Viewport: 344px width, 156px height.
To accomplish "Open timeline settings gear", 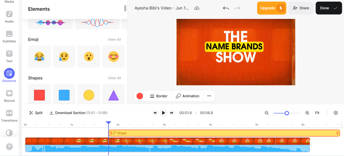I will [x=336, y=113].
